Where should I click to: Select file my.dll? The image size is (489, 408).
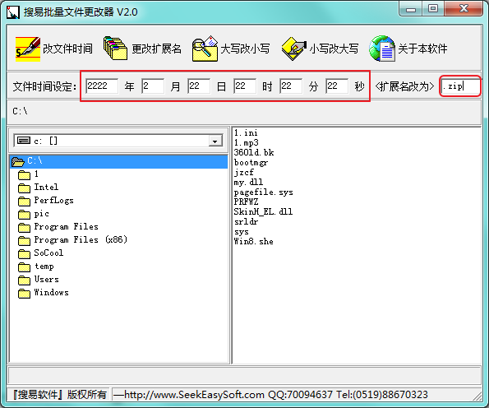click(248, 183)
